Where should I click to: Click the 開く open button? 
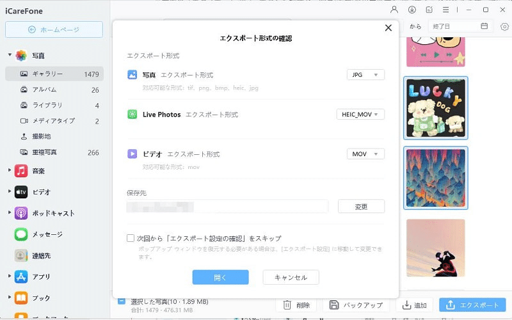click(220, 277)
